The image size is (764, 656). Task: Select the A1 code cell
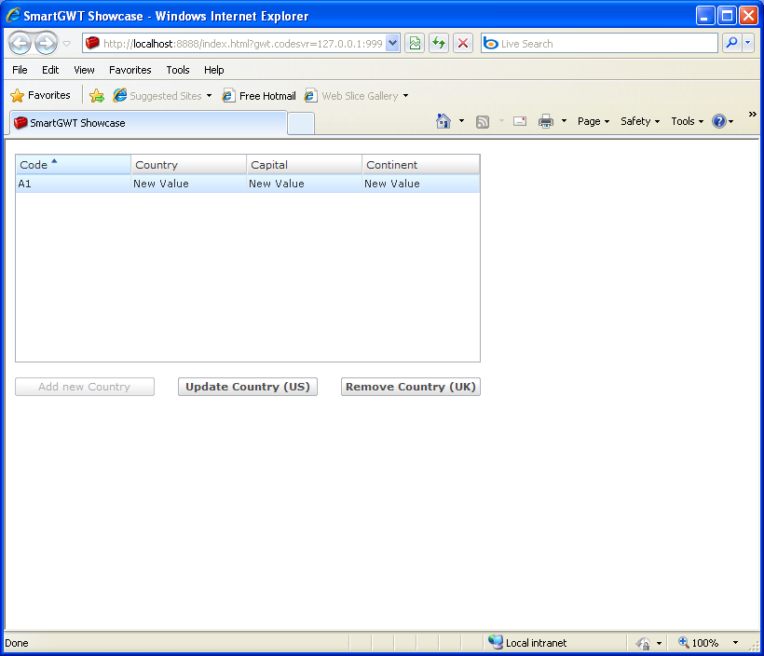(73, 184)
